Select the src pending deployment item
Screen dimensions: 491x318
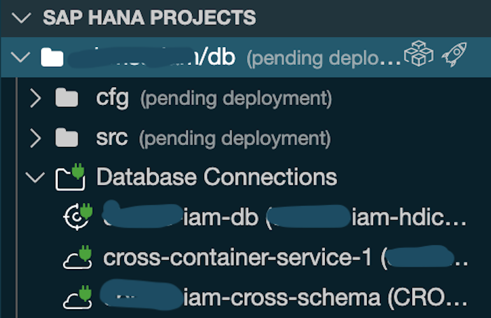click(213, 138)
